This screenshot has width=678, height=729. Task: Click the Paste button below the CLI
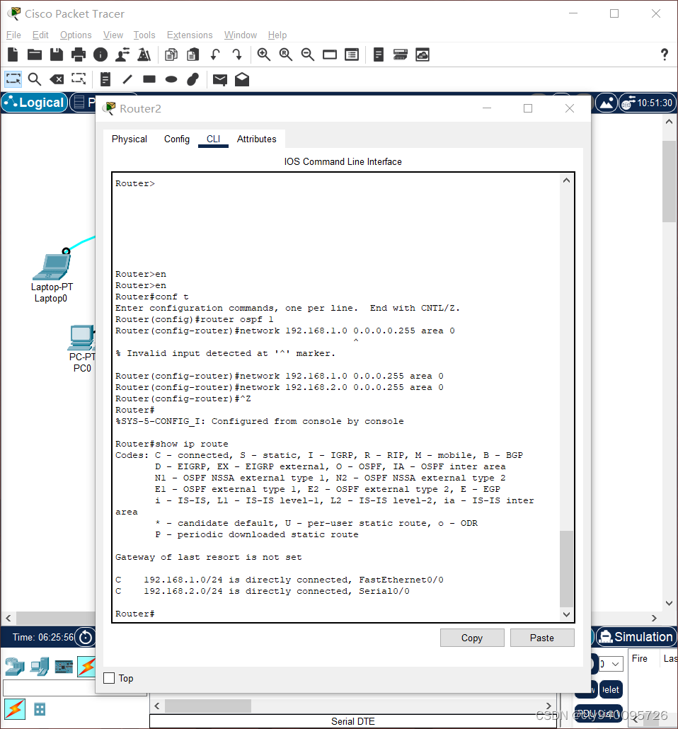click(541, 638)
